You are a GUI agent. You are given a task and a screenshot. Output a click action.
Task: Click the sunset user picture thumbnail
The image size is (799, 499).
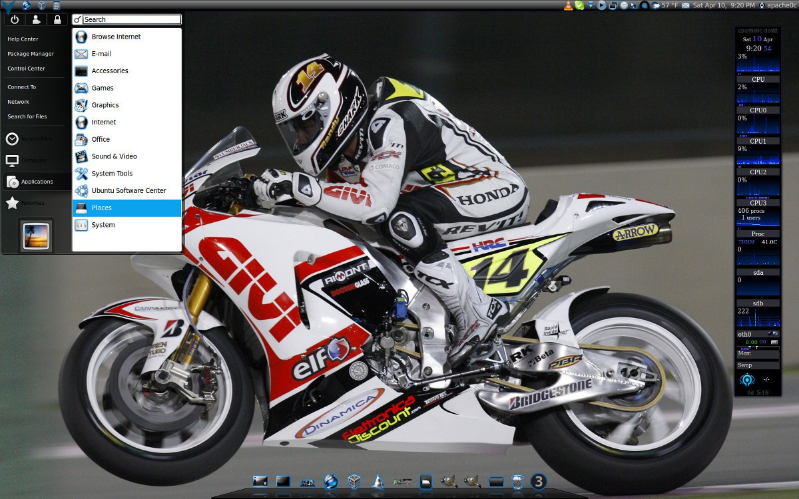36,236
